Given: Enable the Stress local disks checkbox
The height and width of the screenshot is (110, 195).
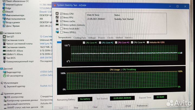Looking at the screenshot, I should 61,29.
